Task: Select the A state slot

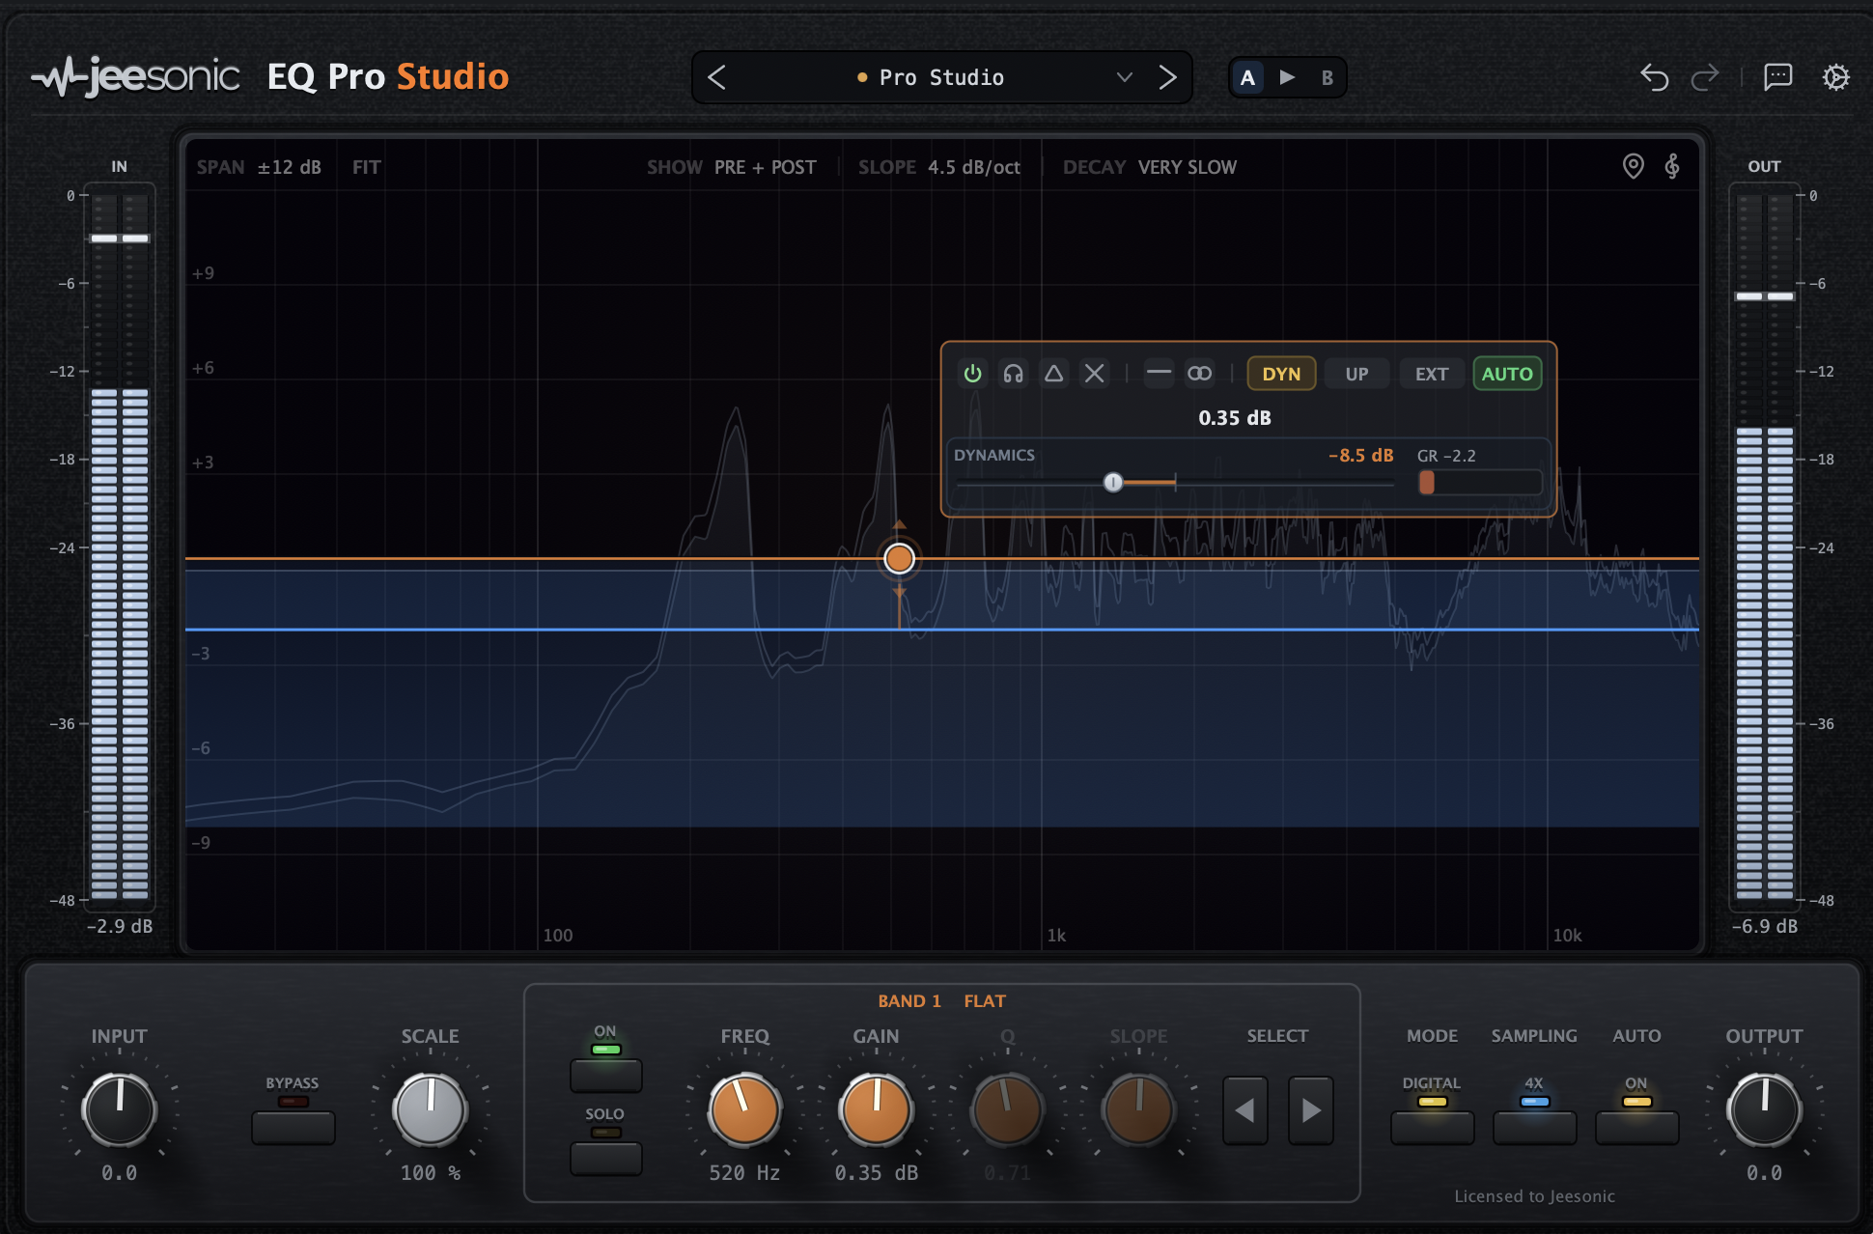Action: (1247, 77)
